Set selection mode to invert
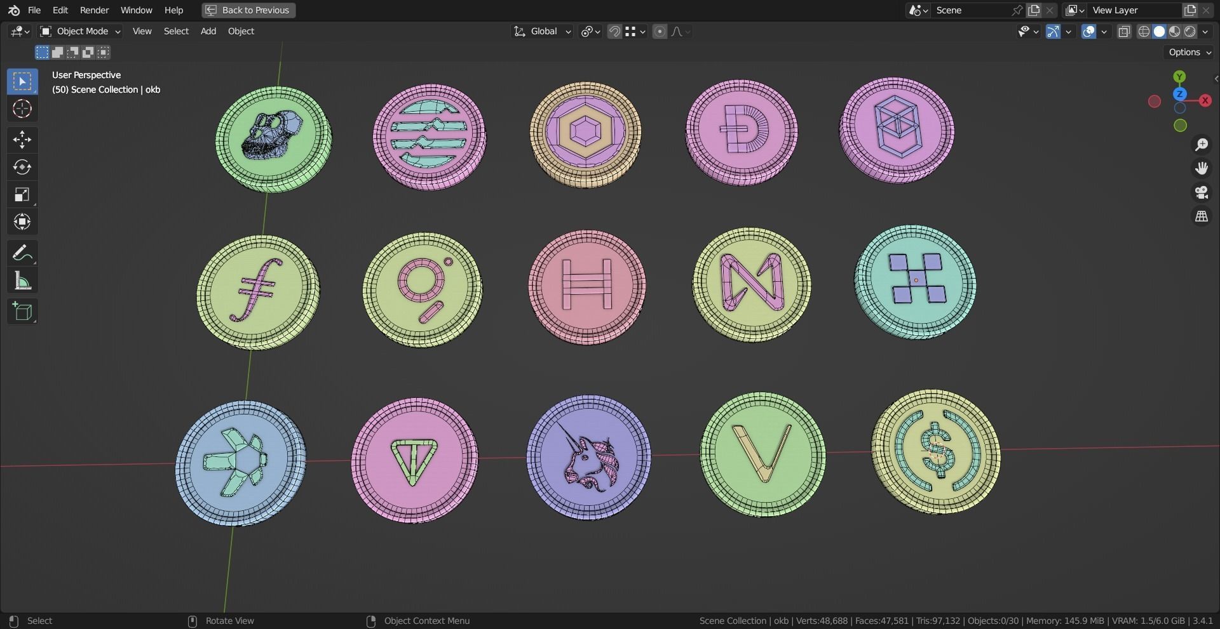The width and height of the screenshot is (1220, 629). 88,52
